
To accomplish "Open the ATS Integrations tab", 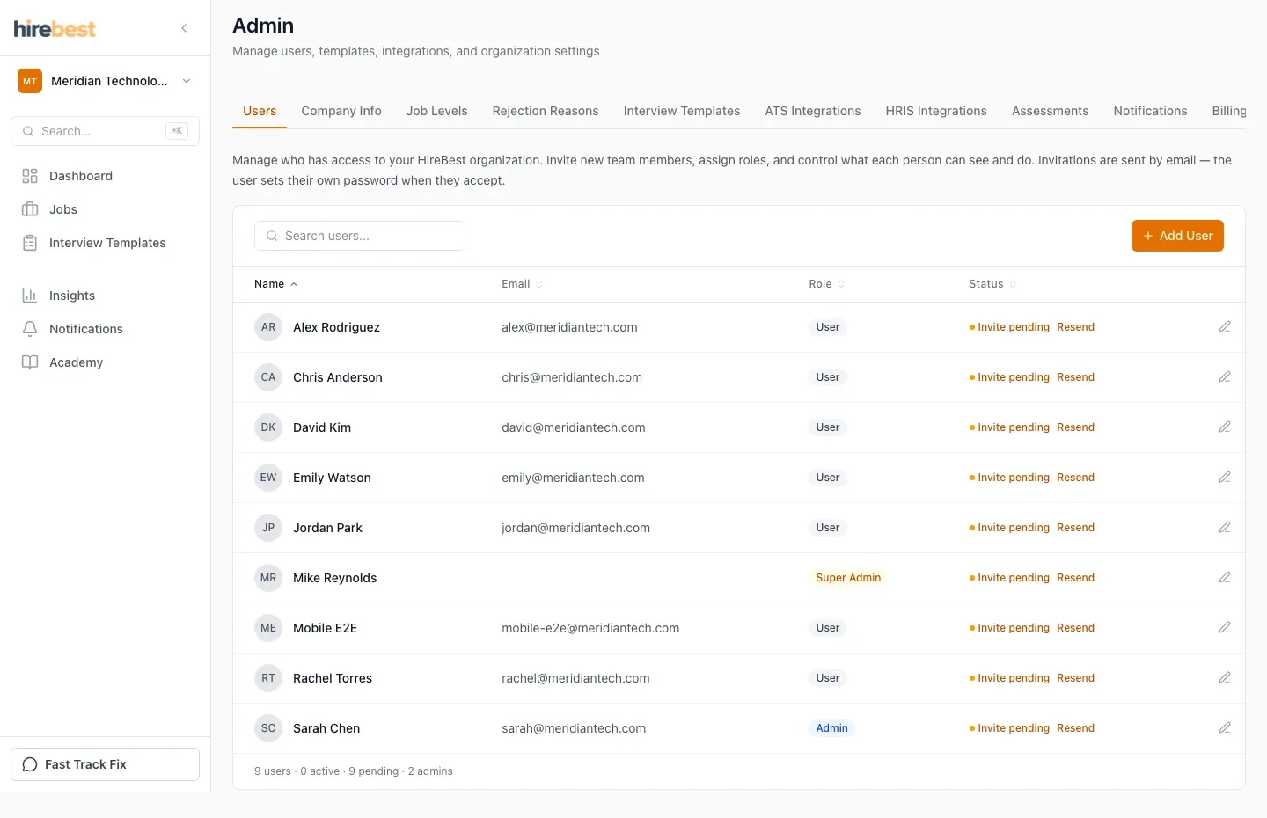I will [813, 111].
